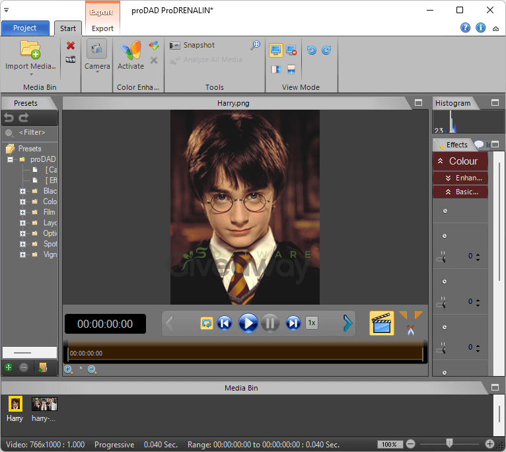The image size is (506, 452).
Task: Remove media with the red X icon
Action: tap(71, 46)
